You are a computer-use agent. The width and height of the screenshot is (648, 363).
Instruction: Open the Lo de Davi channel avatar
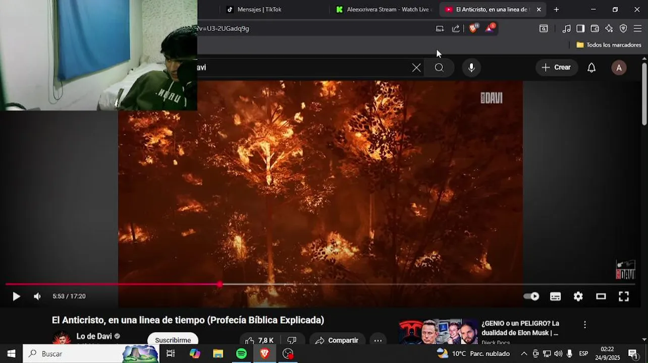point(62,339)
